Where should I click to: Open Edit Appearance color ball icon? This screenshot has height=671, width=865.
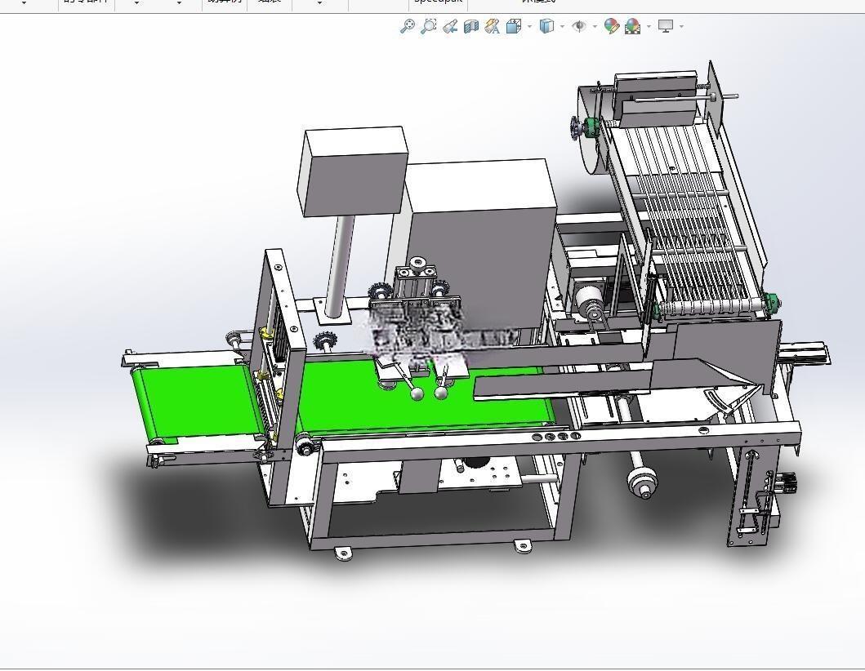pyautogui.click(x=611, y=26)
